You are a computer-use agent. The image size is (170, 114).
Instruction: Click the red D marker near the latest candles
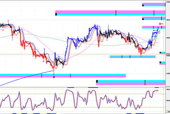pyautogui.click(x=160, y=23)
